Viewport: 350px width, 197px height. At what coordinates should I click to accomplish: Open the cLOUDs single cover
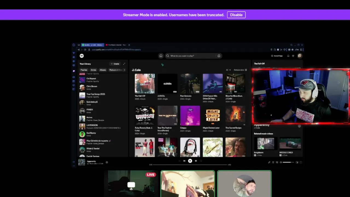click(167, 84)
